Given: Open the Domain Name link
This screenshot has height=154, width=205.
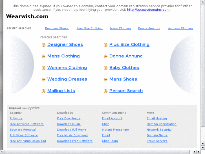Looking at the screenshot, I should coord(157,135).
